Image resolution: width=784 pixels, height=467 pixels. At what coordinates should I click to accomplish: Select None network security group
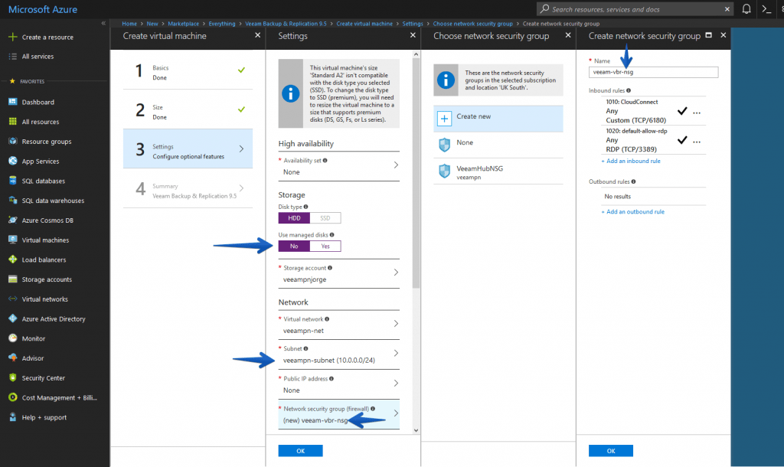click(498, 145)
